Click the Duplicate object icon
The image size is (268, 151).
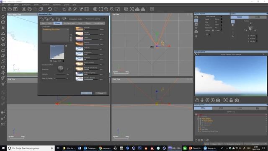[41, 9]
